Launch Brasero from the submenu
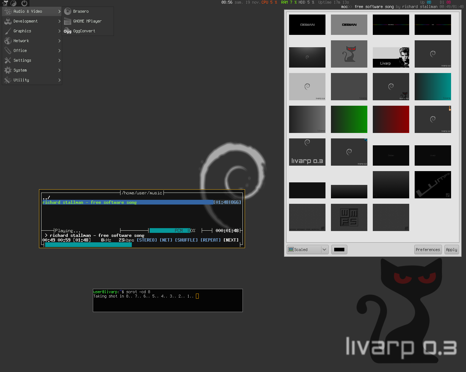The height and width of the screenshot is (372, 466). click(x=88, y=11)
